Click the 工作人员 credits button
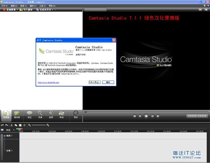This screenshot has width=210, height=163. coord(95,82)
